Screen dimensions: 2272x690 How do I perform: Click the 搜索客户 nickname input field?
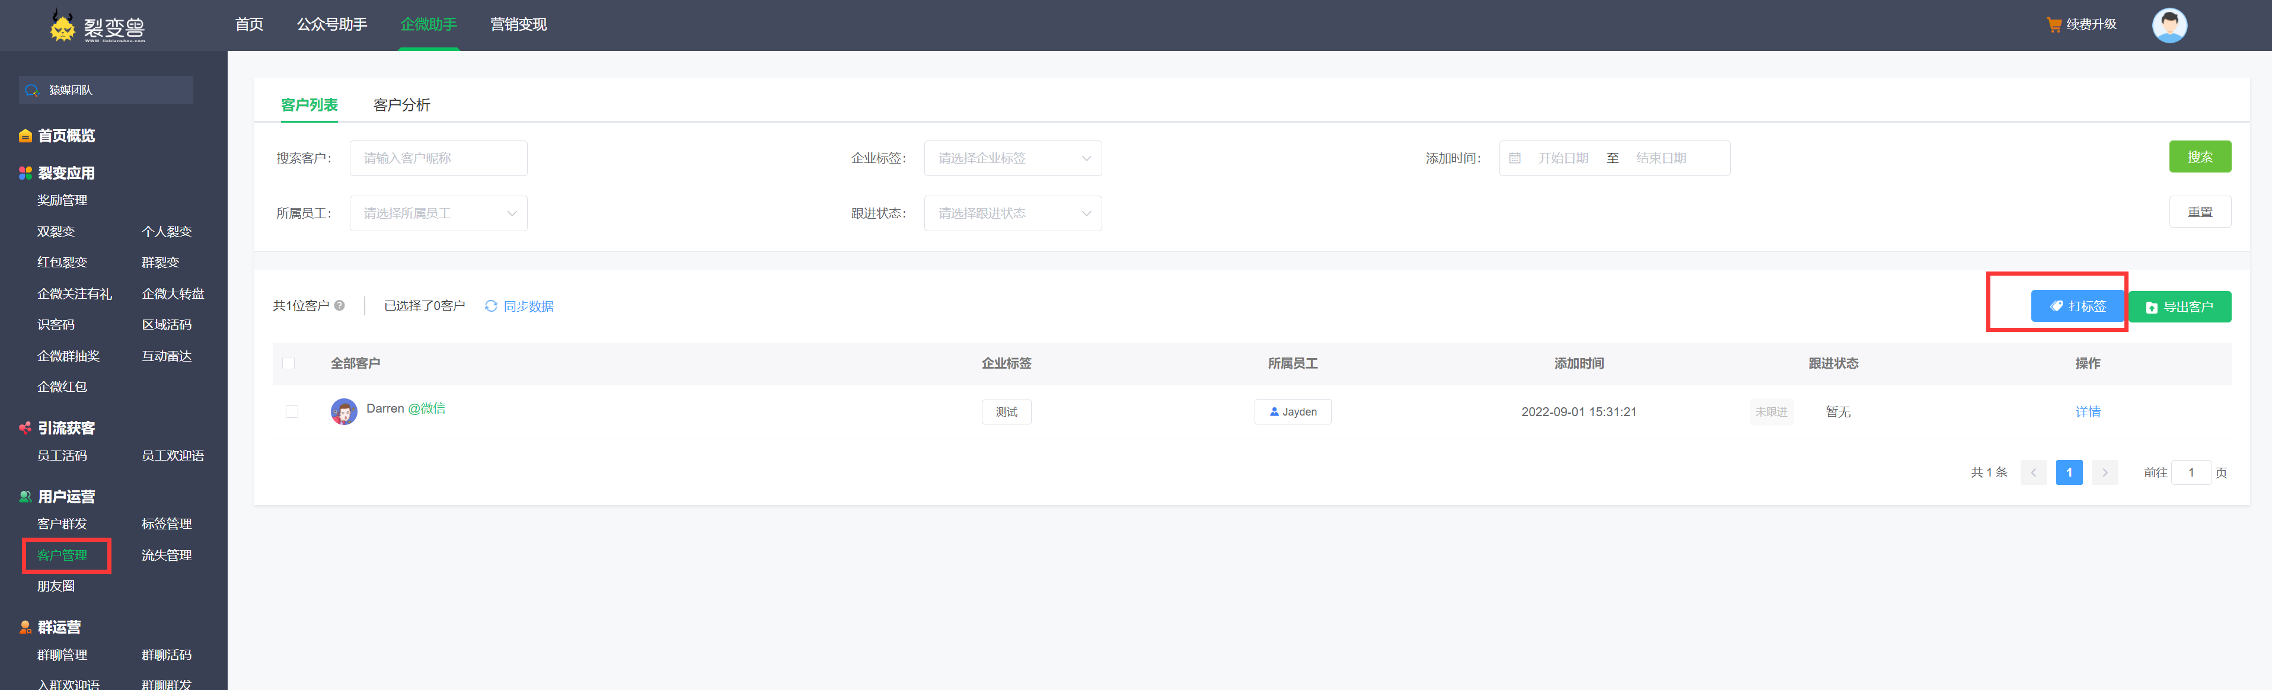coord(438,158)
